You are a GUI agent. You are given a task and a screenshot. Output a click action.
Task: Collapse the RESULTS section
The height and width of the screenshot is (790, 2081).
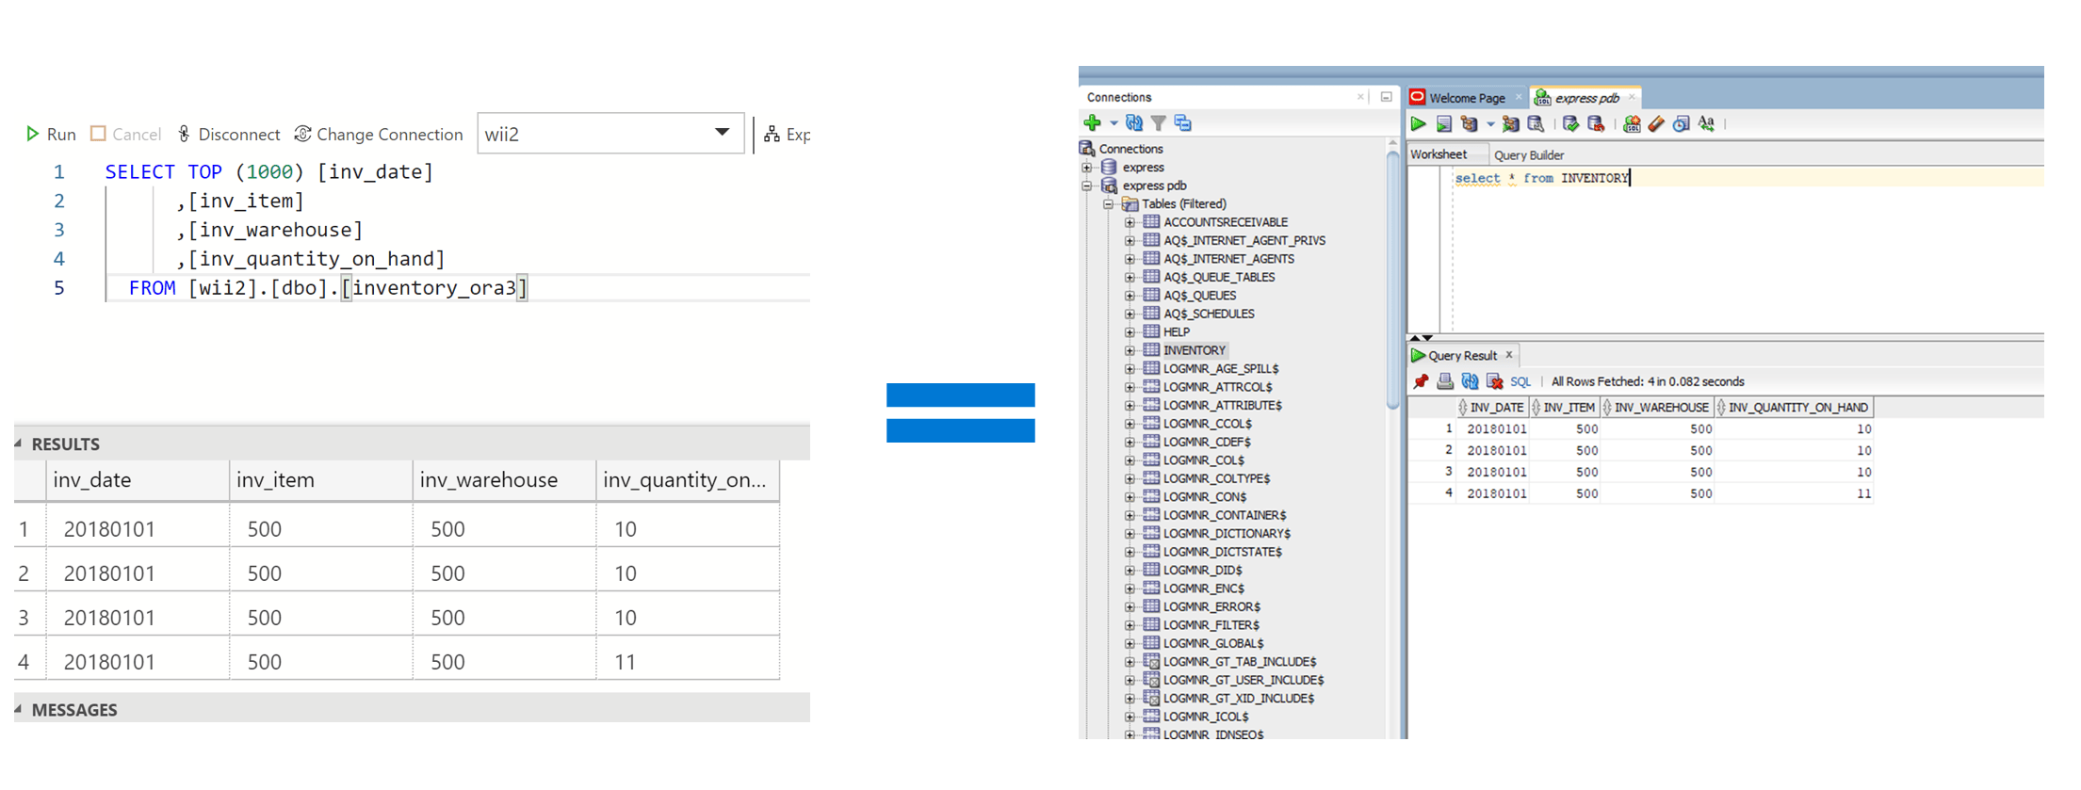coord(19,443)
